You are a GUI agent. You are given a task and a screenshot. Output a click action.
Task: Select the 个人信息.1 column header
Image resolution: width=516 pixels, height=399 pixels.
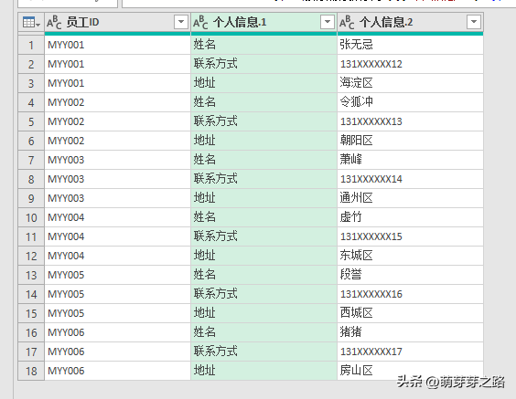pos(263,22)
